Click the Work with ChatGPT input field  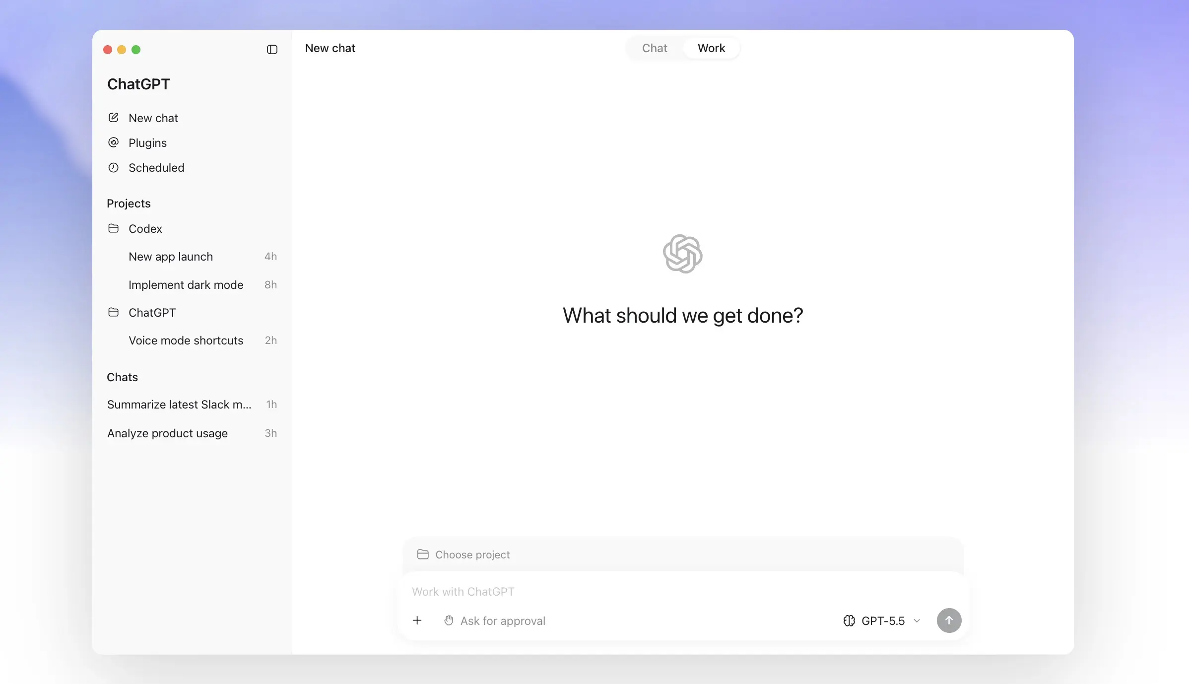click(682, 591)
